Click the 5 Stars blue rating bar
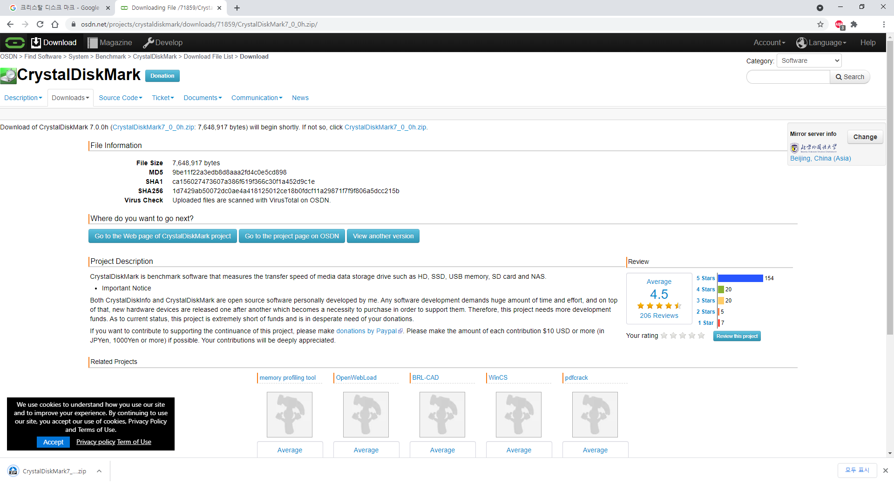 coord(740,278)
